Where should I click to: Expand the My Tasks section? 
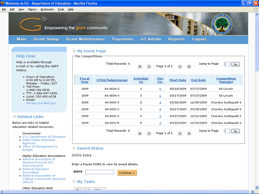(74, 182)
